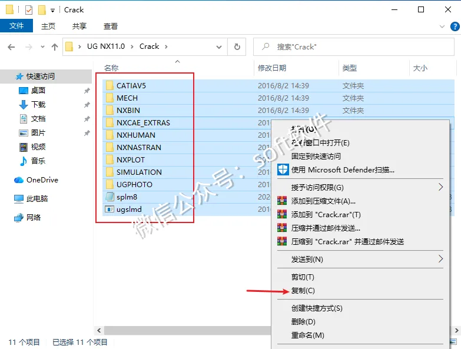Viewport: 461px width, 349px height.
Task: Select the splm8 file icon
Action: (110, 197)
